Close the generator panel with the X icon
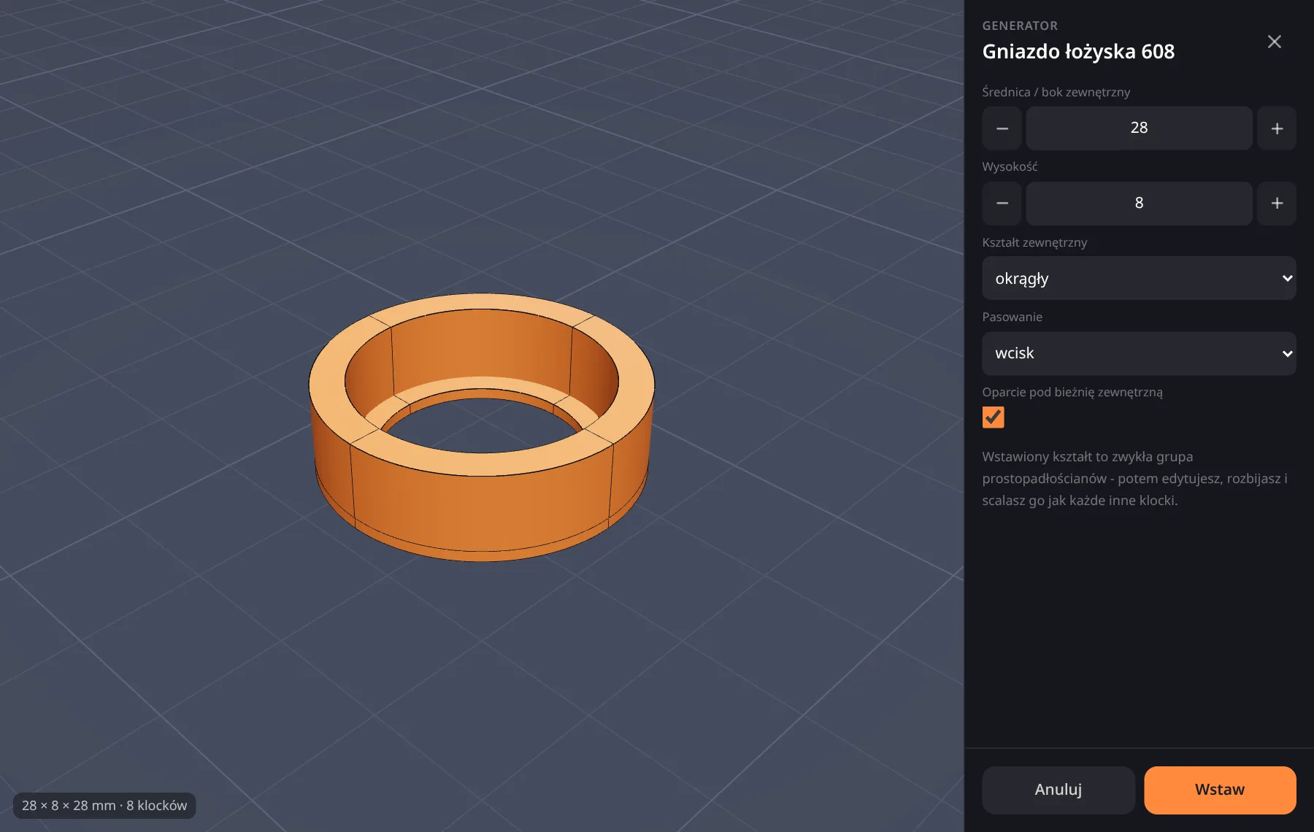Image resolution: width=1314 pixels, height=832 pixels. (x=1274, y=42)
